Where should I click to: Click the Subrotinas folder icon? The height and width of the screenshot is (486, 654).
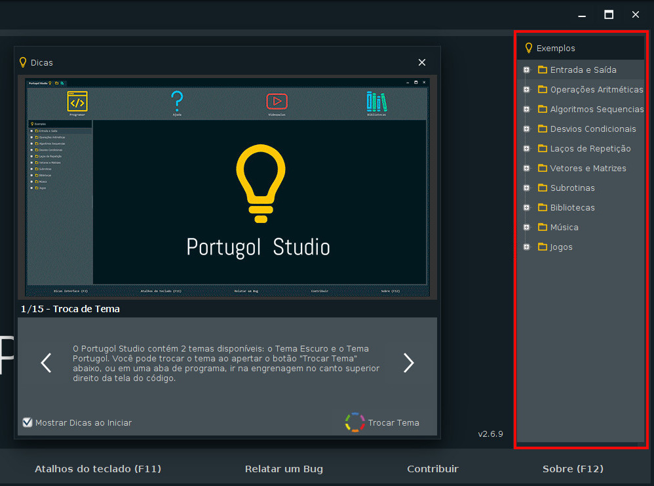pyautogui.click(x=542, y=188)
